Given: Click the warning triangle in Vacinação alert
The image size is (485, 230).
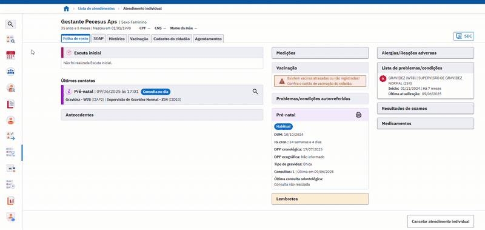Looking at the screenshot, I should click(282, 81).
